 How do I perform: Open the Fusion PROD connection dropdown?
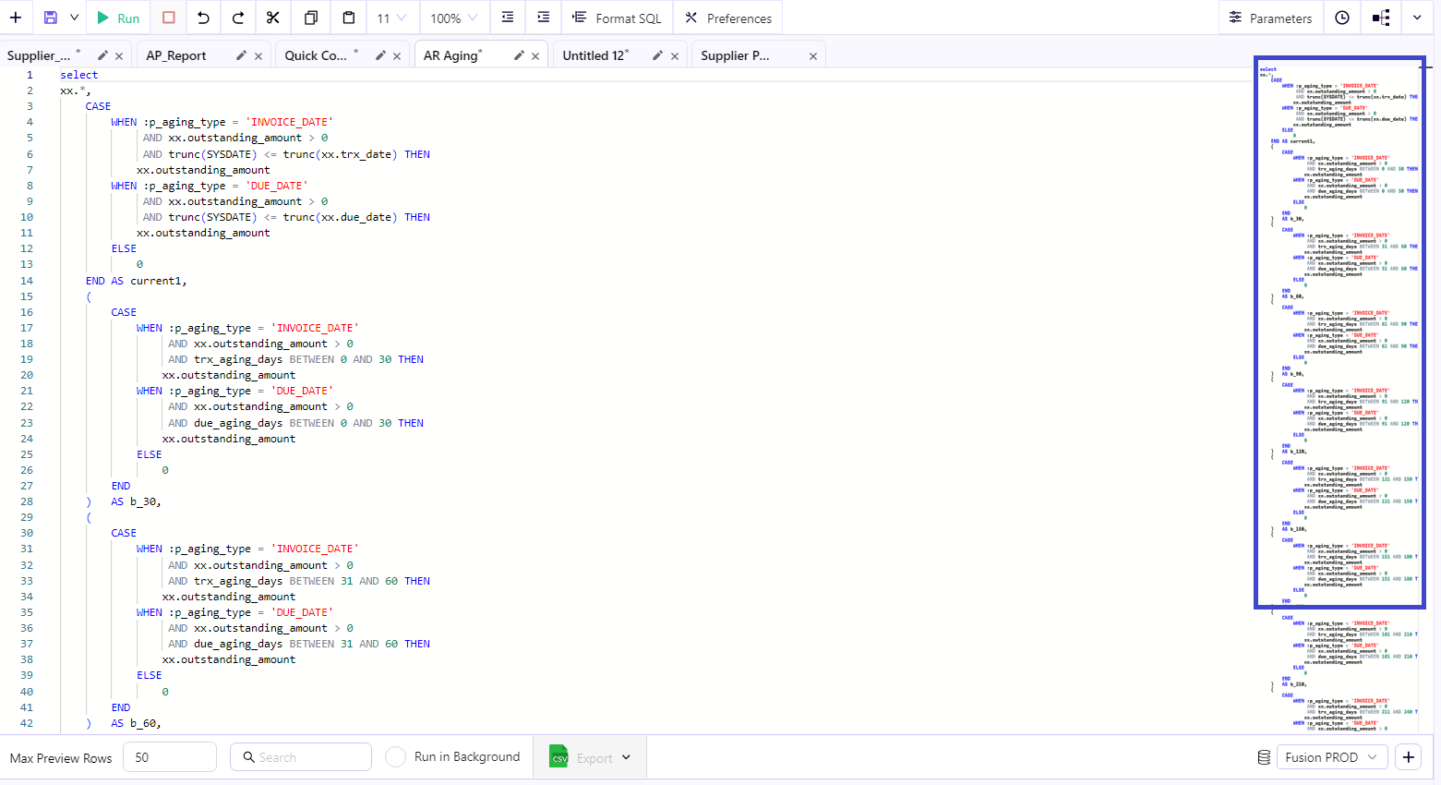tap(1333, 757)
